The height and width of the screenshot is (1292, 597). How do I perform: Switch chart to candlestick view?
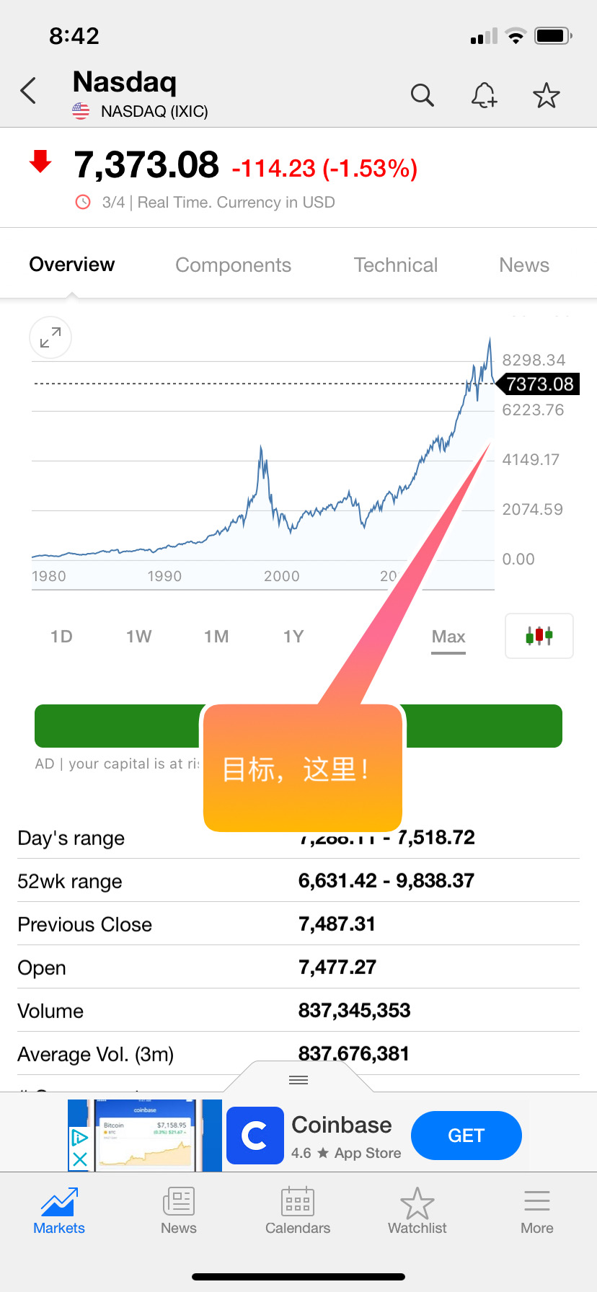coord(539,636)
